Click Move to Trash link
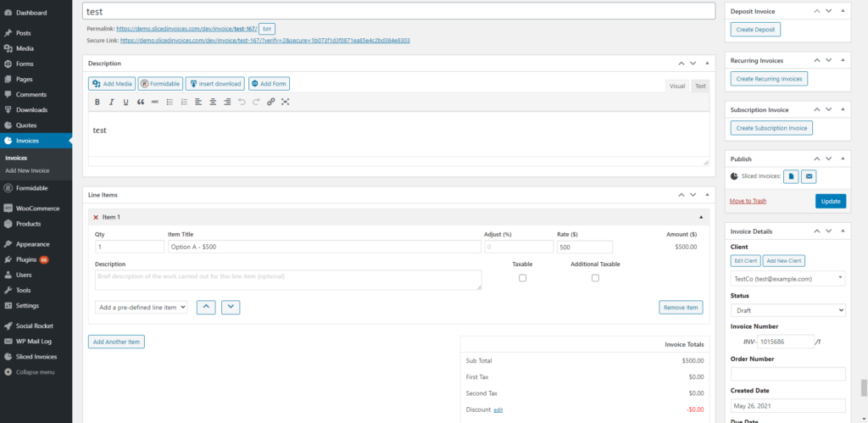Image resolution: width=868 pixels, height=423 pixels. [x=748, y=201]
